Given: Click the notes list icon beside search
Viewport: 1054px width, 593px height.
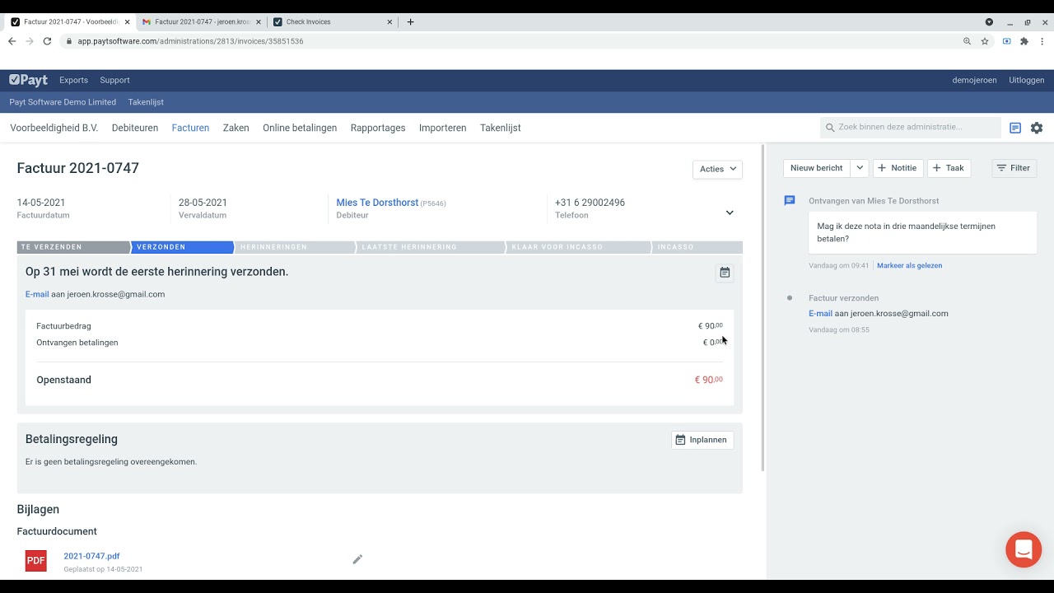Looking at the screenshot, I should (x=1015, y=128).
